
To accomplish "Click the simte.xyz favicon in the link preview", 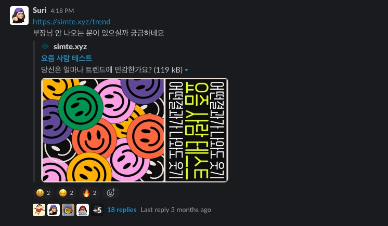I will (45, 47).
